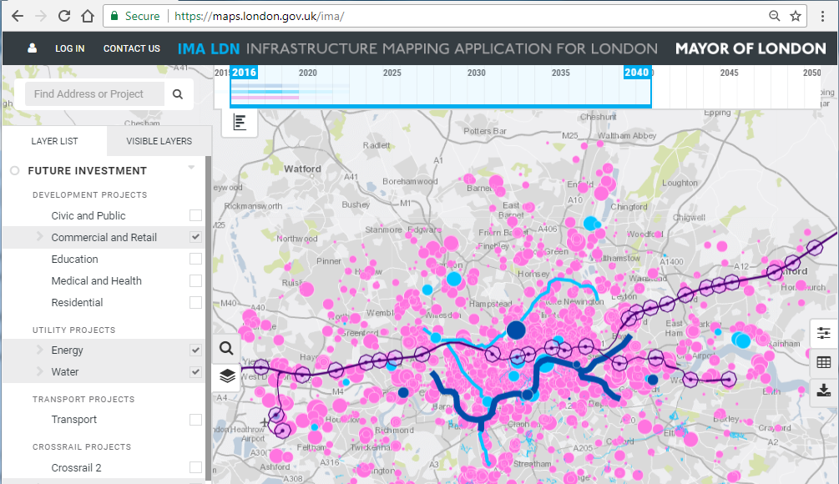Open the browser zoom magnifier in address bar
Screen dimensions: 839x484
[x=774, y=16]
